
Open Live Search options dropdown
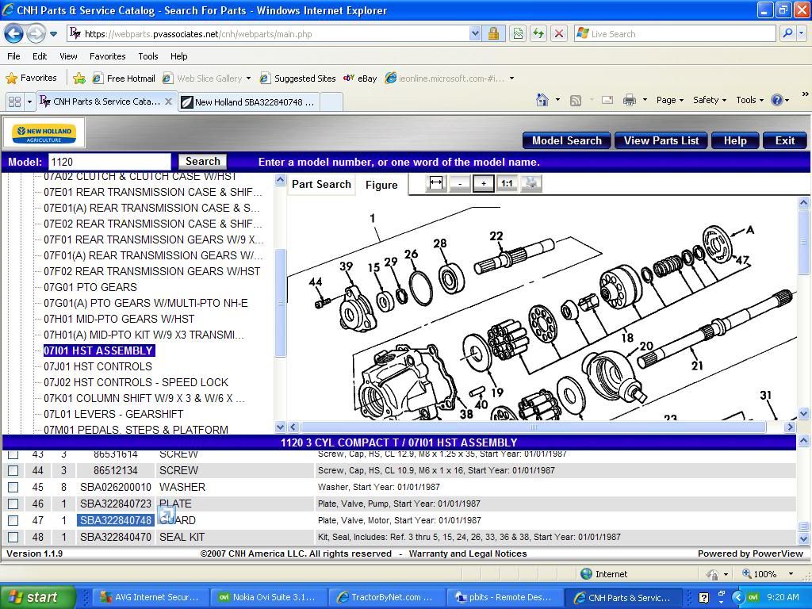(801, 33)
